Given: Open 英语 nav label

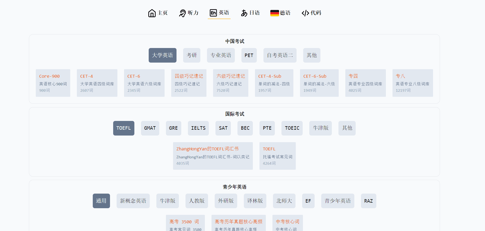Looking at the screenshot, I should click(224, 12).
